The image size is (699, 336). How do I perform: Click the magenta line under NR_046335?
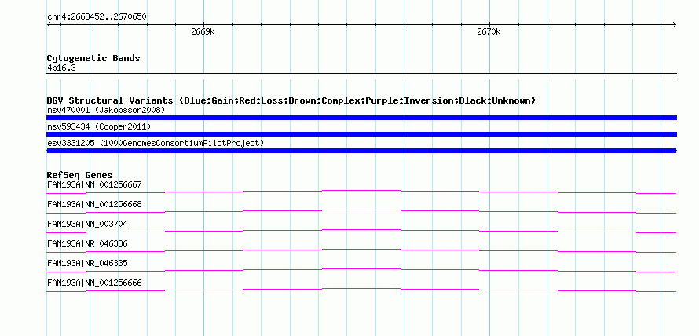tap(361, 270)
